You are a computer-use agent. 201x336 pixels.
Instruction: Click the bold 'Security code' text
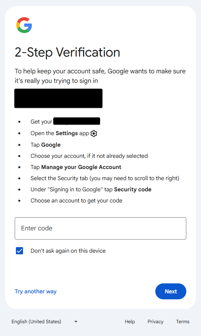tap(133, 189)
